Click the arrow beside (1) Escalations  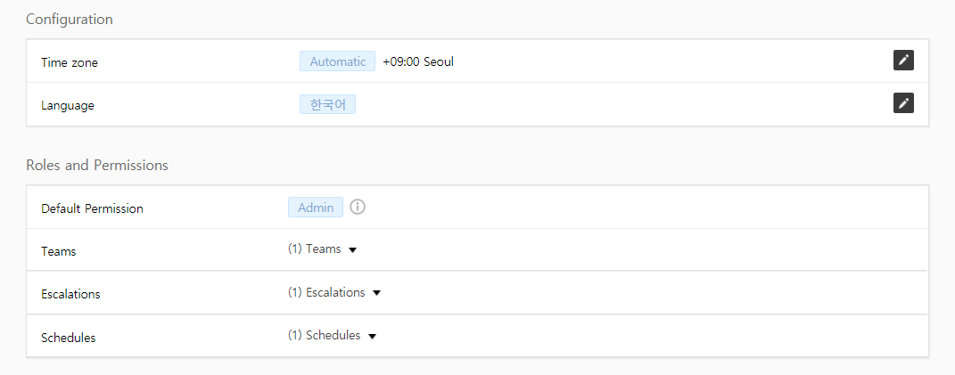pos(376,293)
